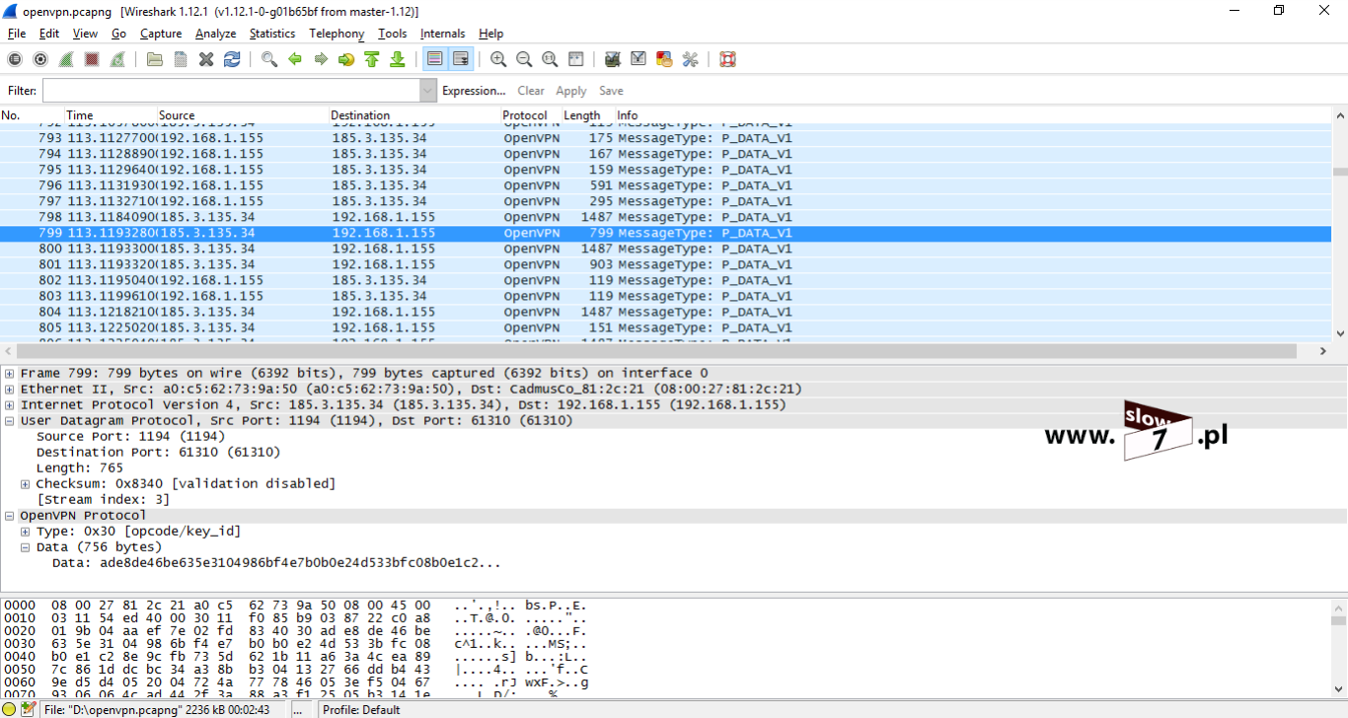
Task: Go forward in packet history arrow
Action: coord(321,59)
